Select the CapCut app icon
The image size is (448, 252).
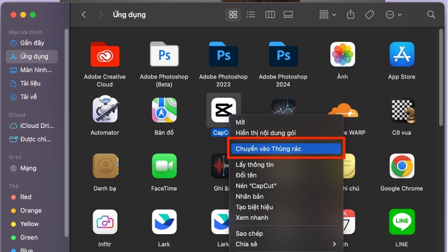tap(224, 110)
